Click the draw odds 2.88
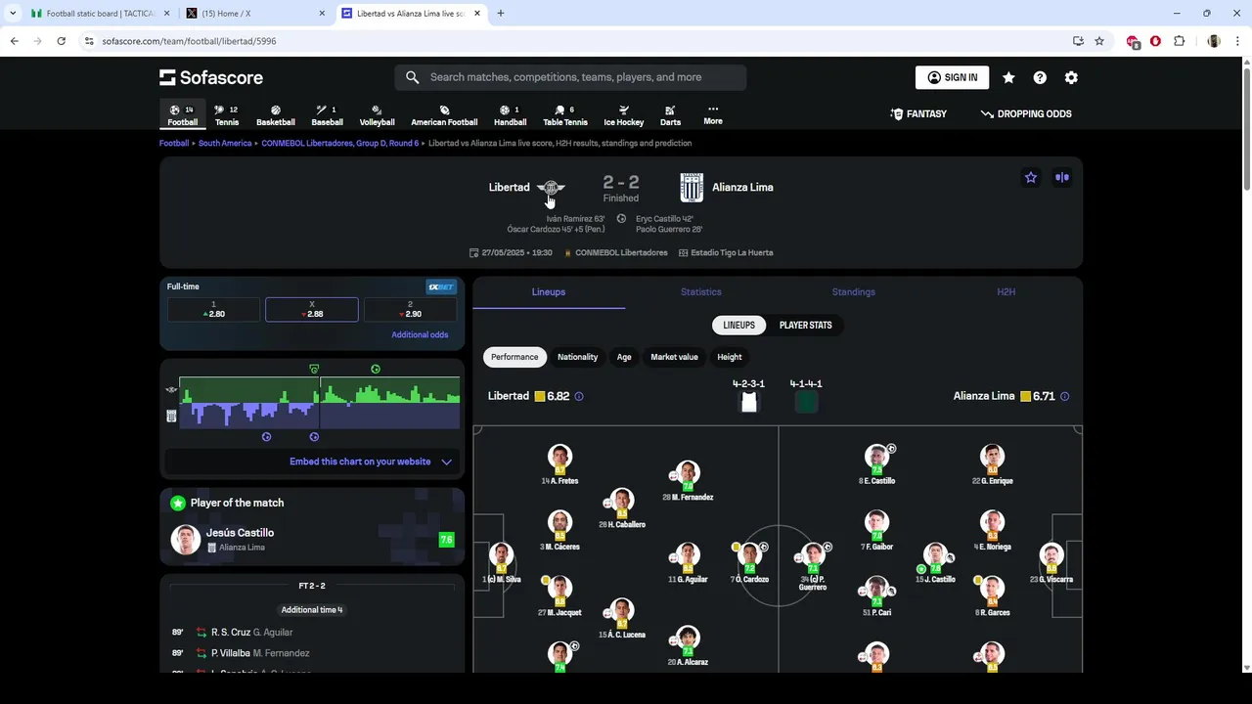This screenshot has height=704, width=1252. pos(312,309)
